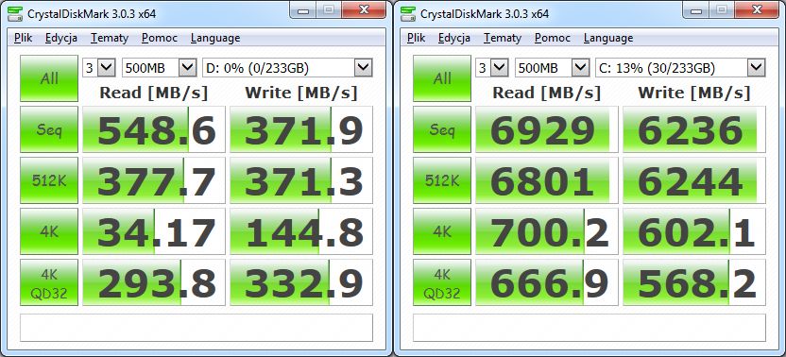Click the disabled maximize button, left window

[329, 9]
